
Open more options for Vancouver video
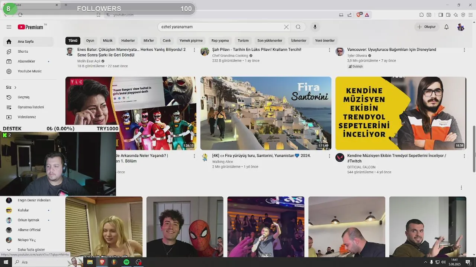pos(464,50)
